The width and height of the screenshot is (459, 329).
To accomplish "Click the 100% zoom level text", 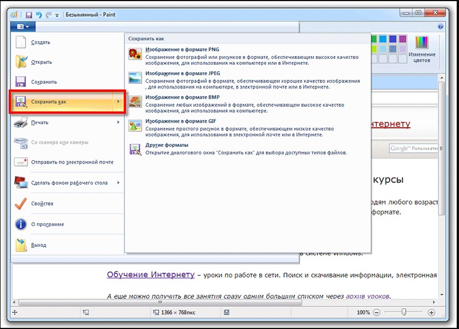I will 363,313.
